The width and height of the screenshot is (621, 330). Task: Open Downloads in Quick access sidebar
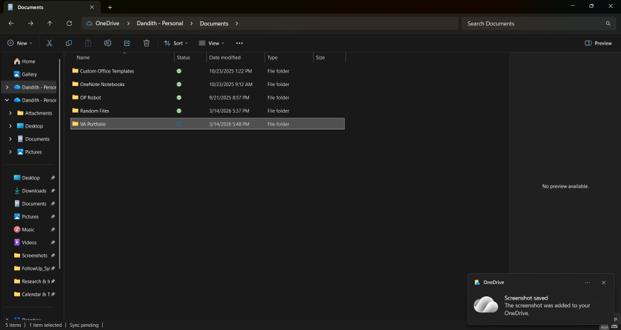click(34, 191)
